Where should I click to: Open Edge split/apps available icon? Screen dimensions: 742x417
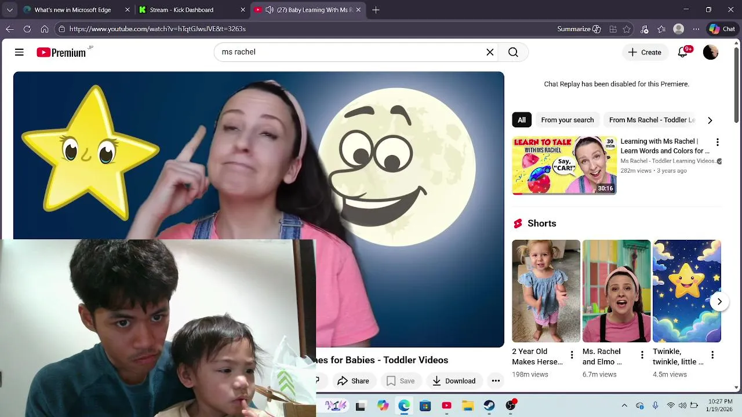613,29
